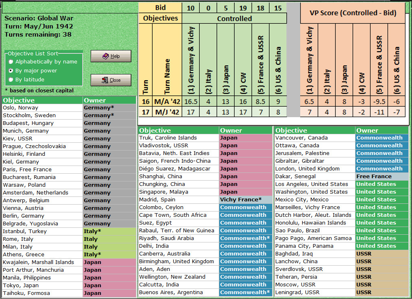Screen dimensions: 412x299
Task: Select Pago Pago, American Samoa objective
Action: coord(342,238)
